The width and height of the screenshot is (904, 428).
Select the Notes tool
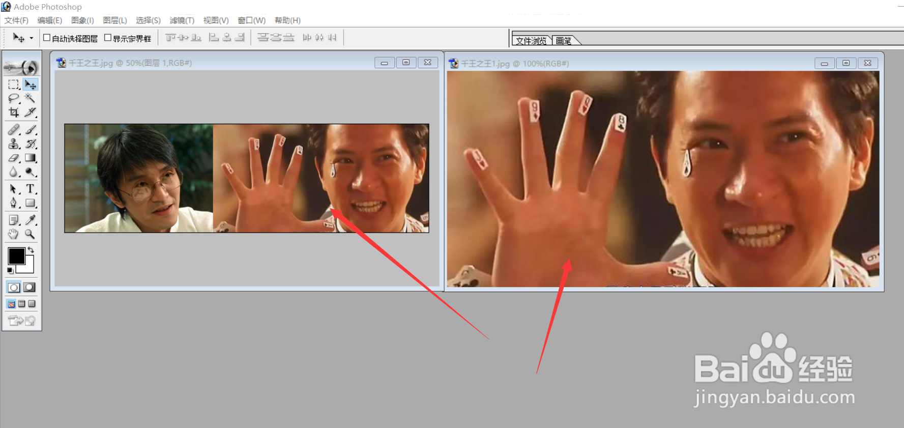tap(14, 220)
